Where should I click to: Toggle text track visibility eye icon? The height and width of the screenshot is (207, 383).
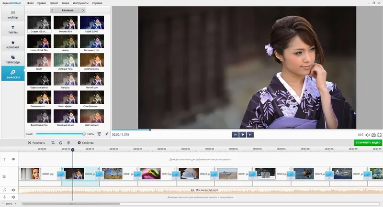click(x=13, y=159)
